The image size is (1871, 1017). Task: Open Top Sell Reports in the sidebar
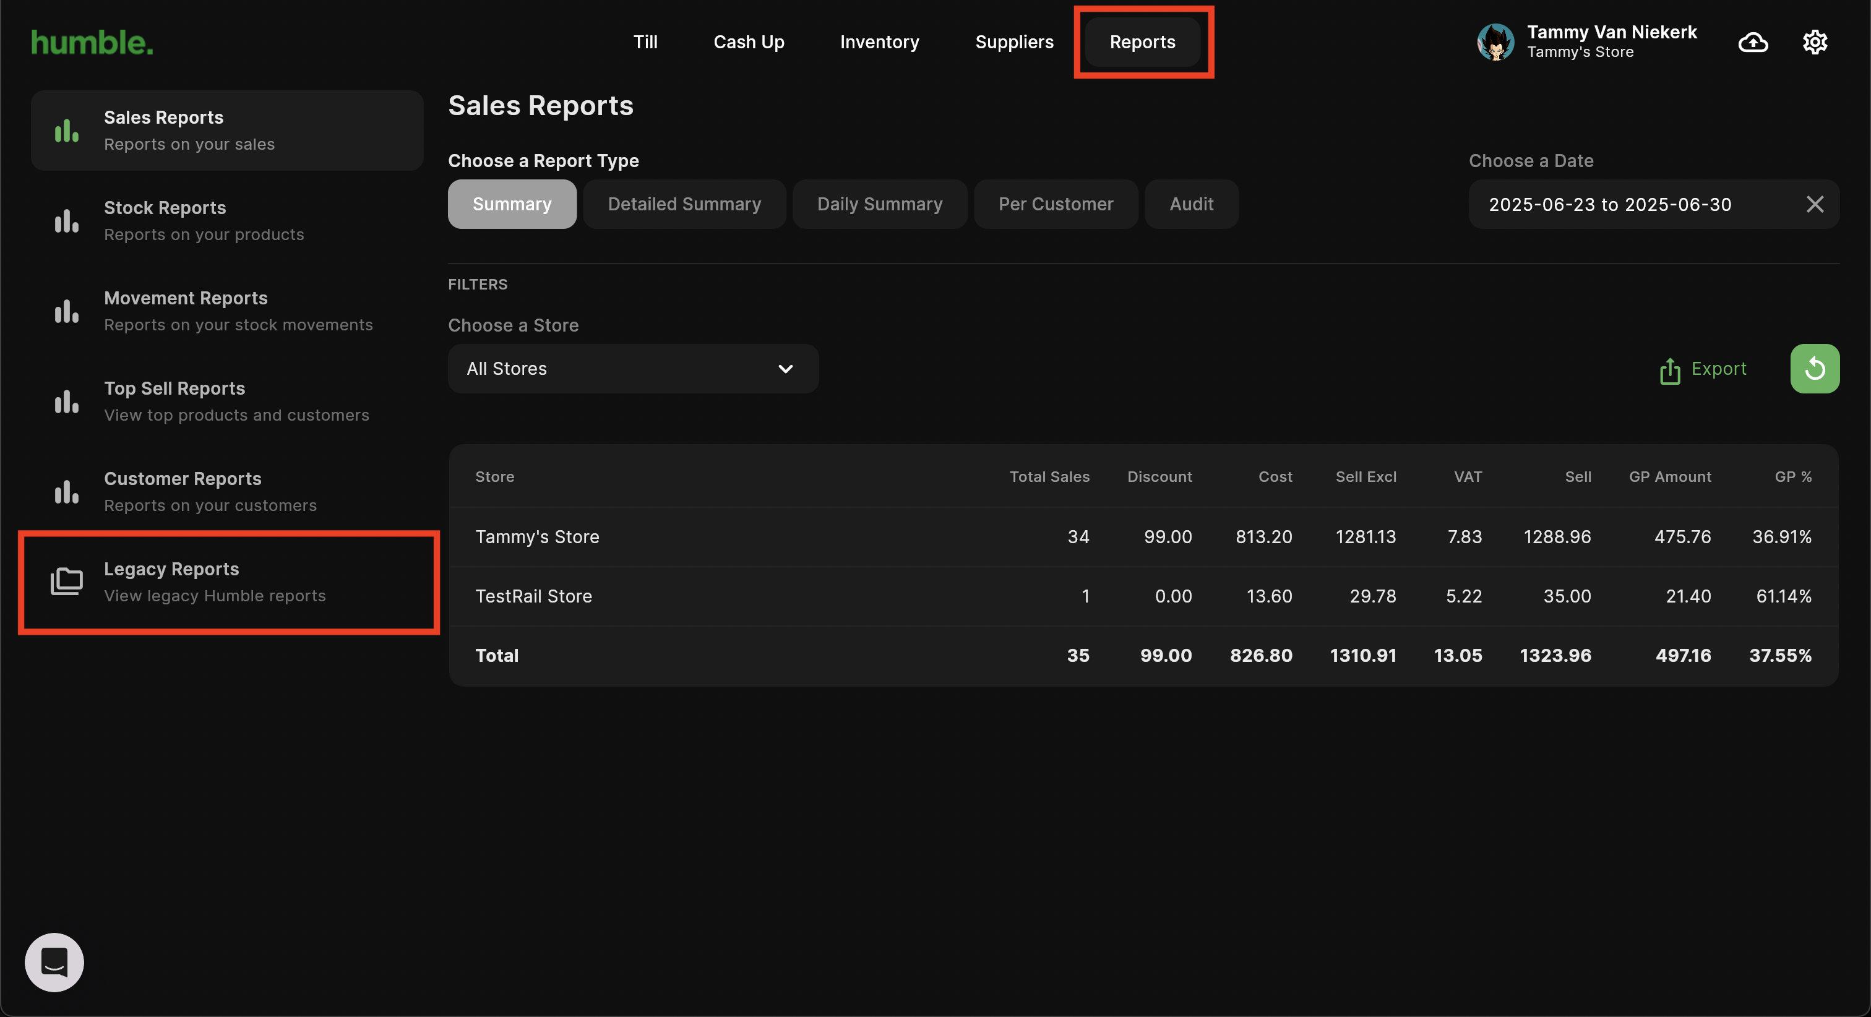click(x=227, y=401)
